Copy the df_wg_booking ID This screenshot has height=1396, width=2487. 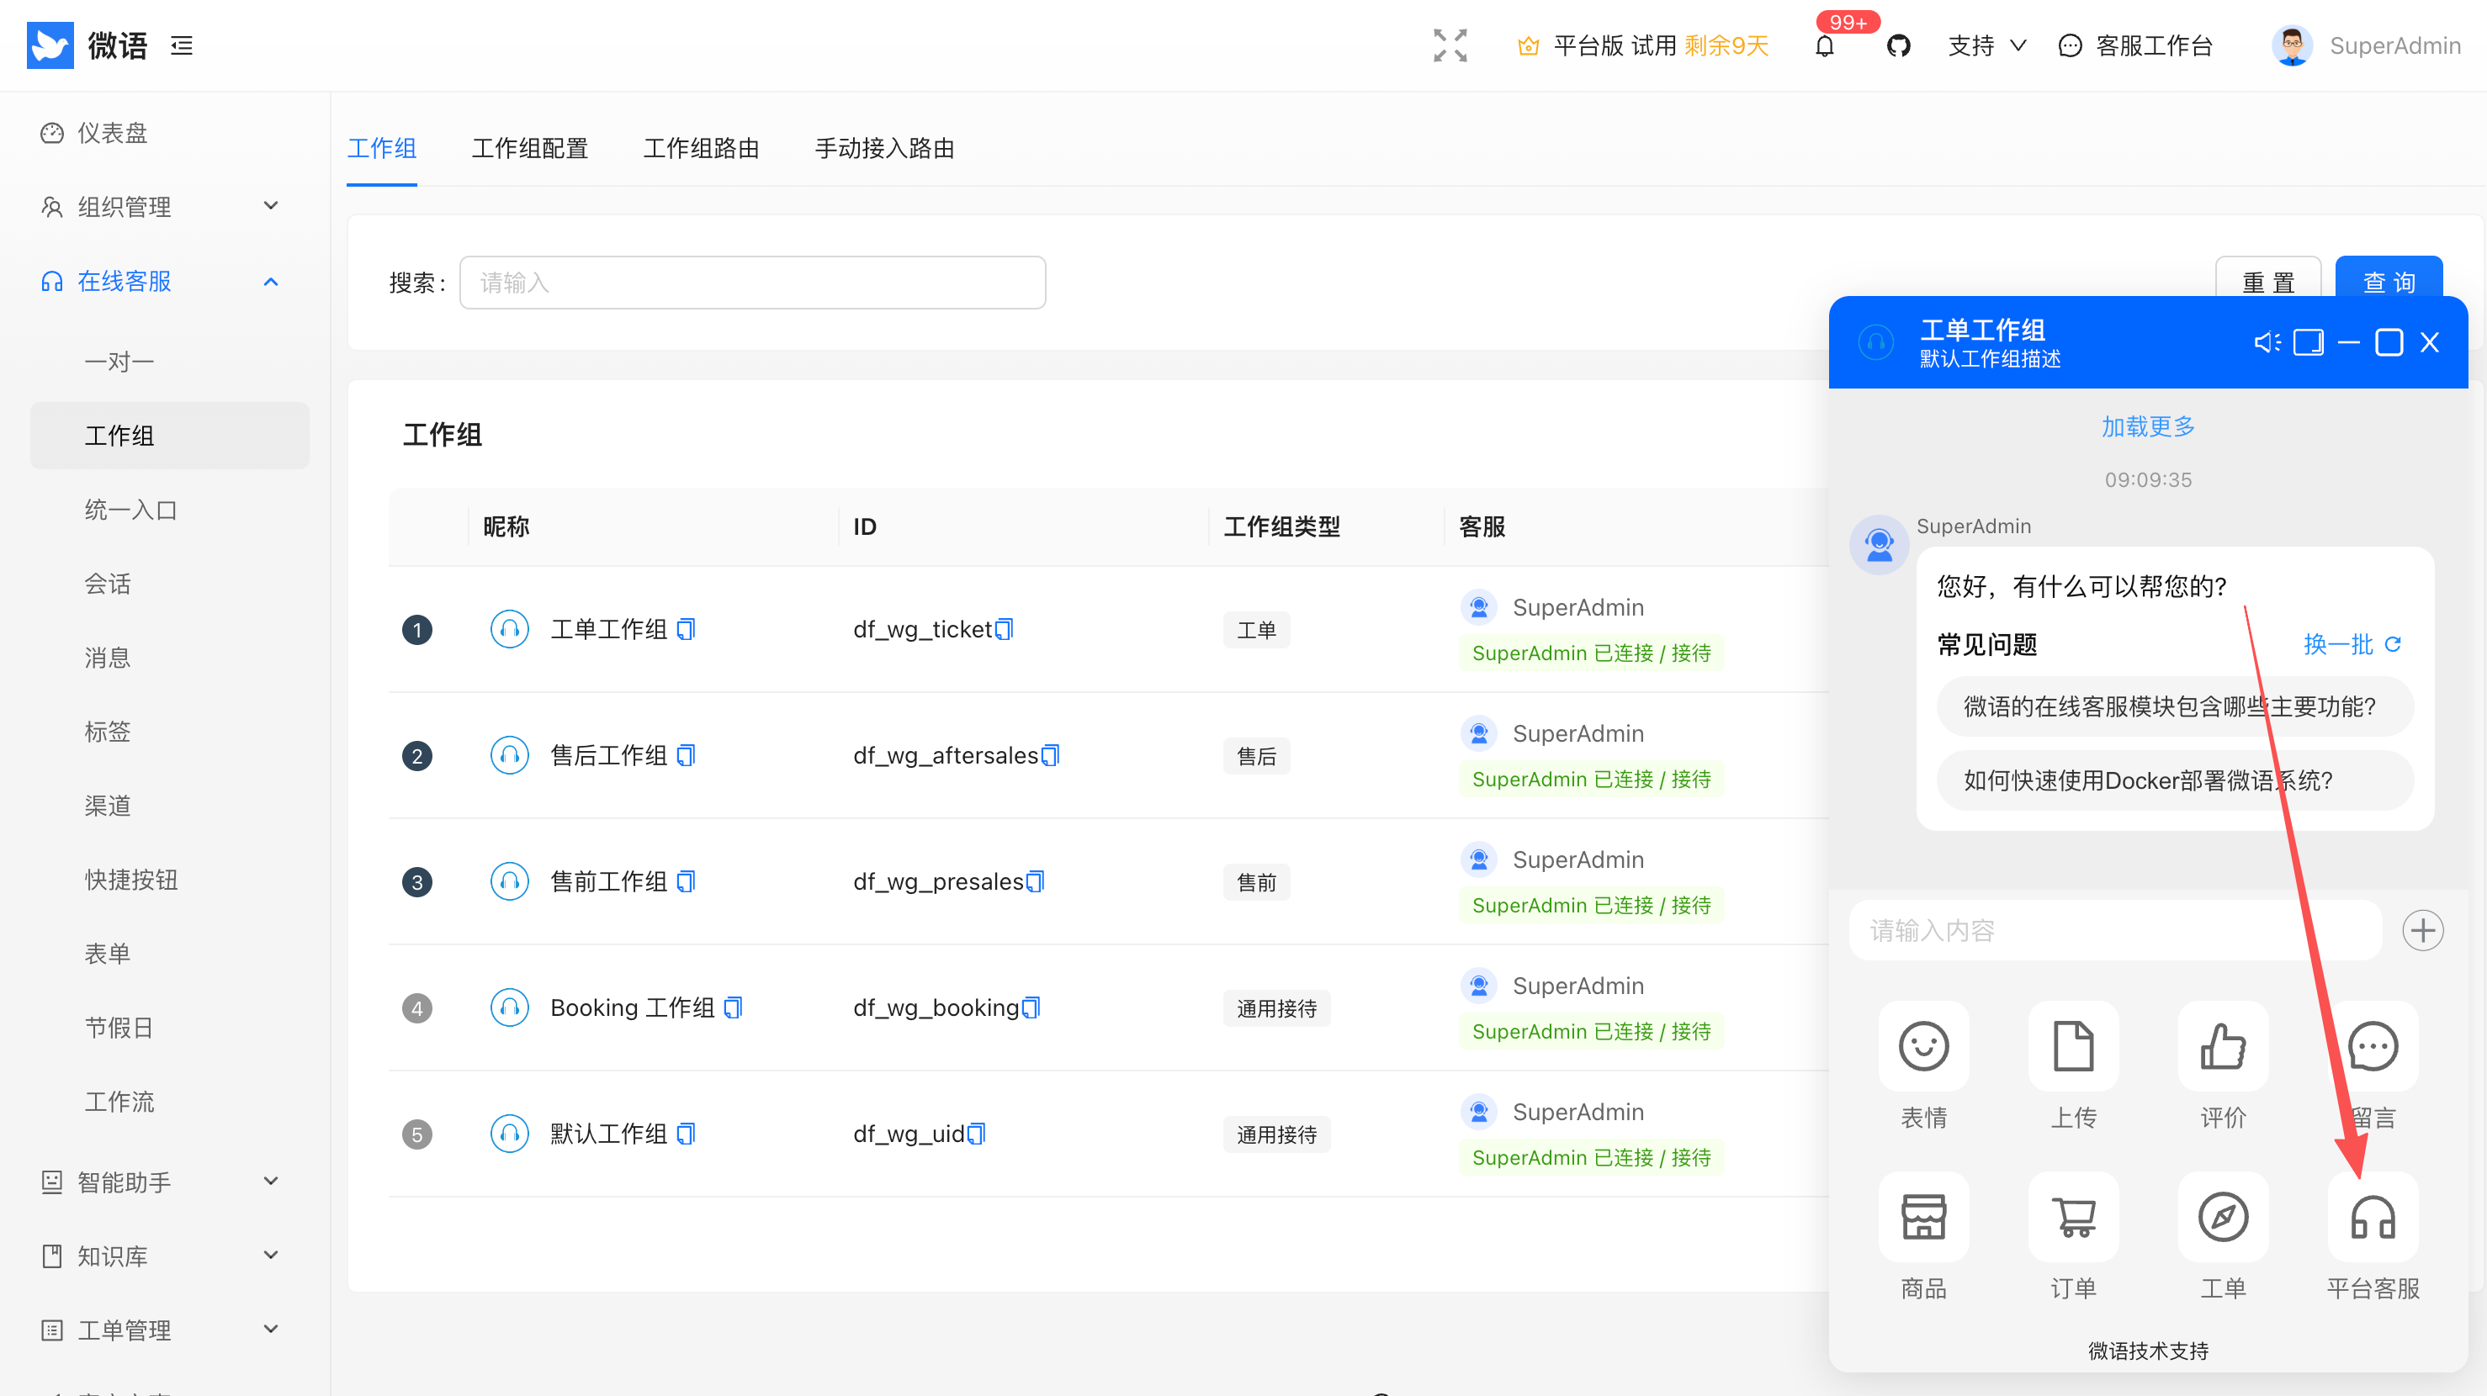coord(1031,1007)
